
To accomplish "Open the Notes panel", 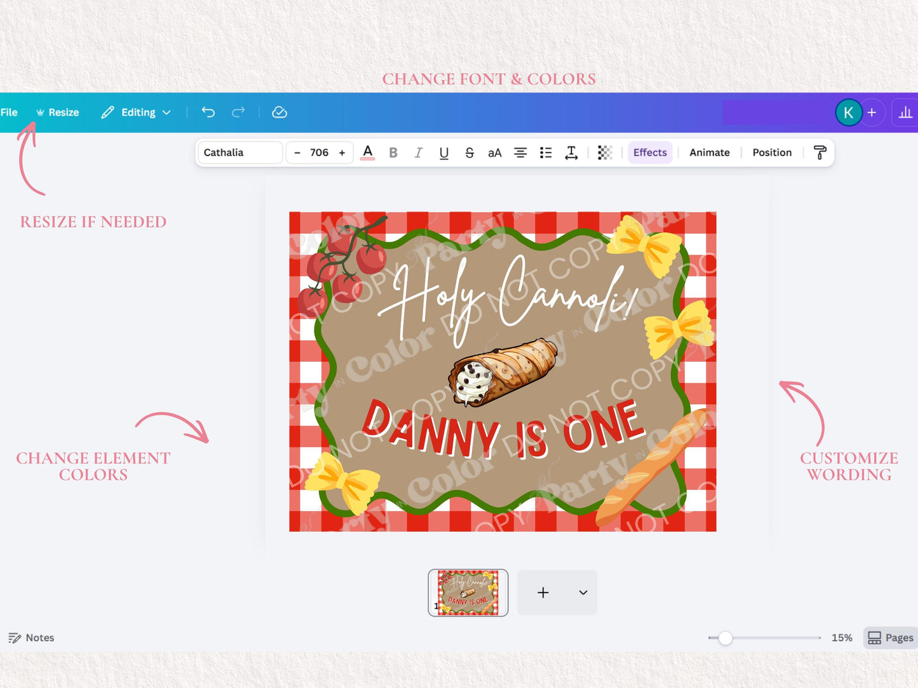I will pos(31,638).
